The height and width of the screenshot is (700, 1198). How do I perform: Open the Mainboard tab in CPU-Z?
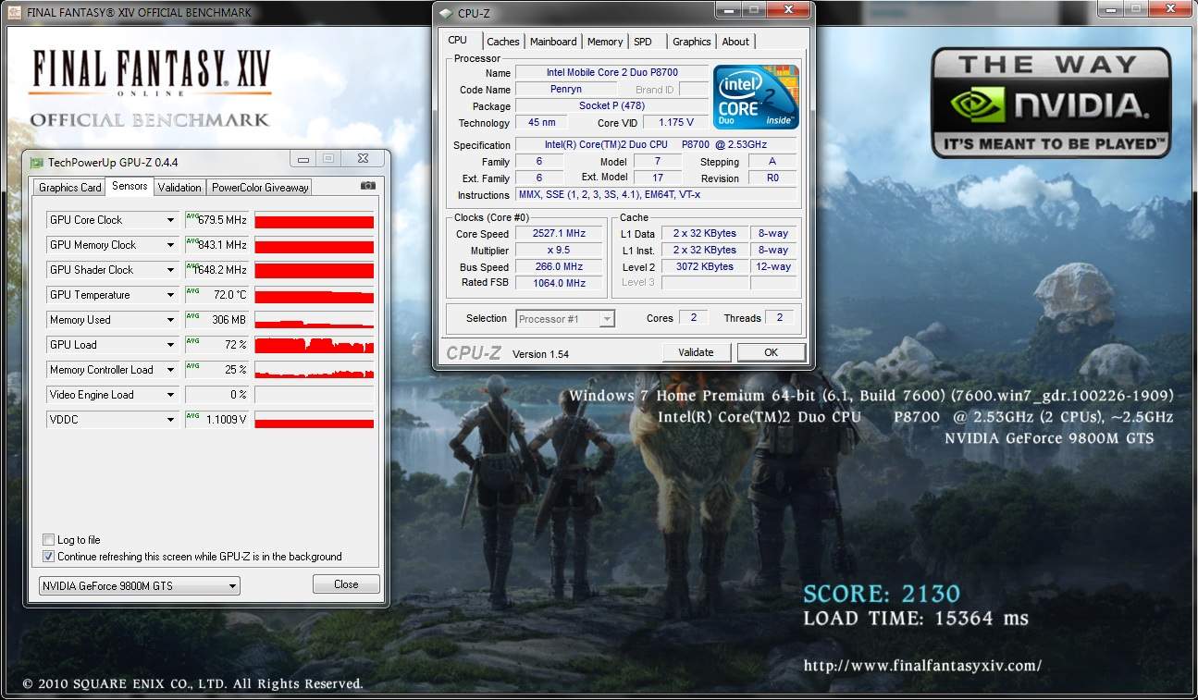coord(553,42)
